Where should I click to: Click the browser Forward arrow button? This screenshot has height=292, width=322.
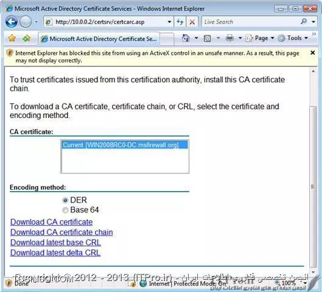[x=26, y=22]
